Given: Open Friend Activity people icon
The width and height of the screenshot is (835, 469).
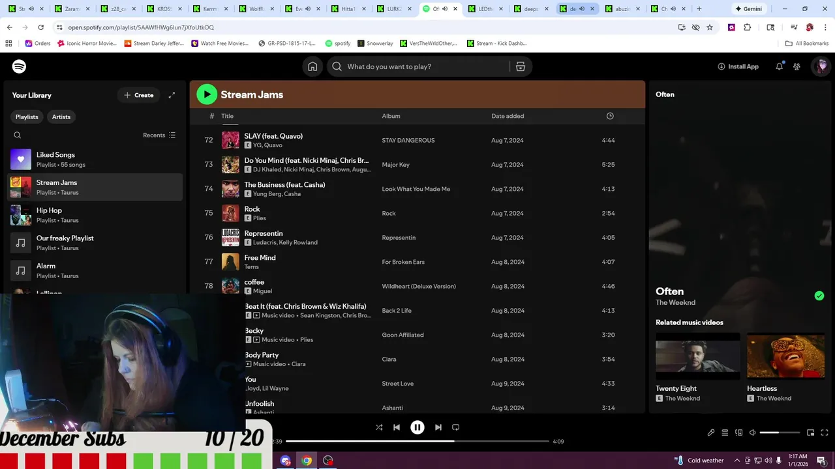Looking at the screenshot, I should [797, 66].
